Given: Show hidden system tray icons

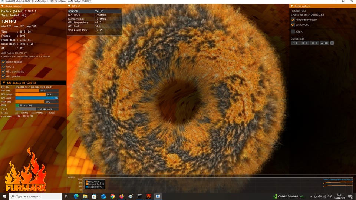Looking at the screenshot, I should [311, 196].
